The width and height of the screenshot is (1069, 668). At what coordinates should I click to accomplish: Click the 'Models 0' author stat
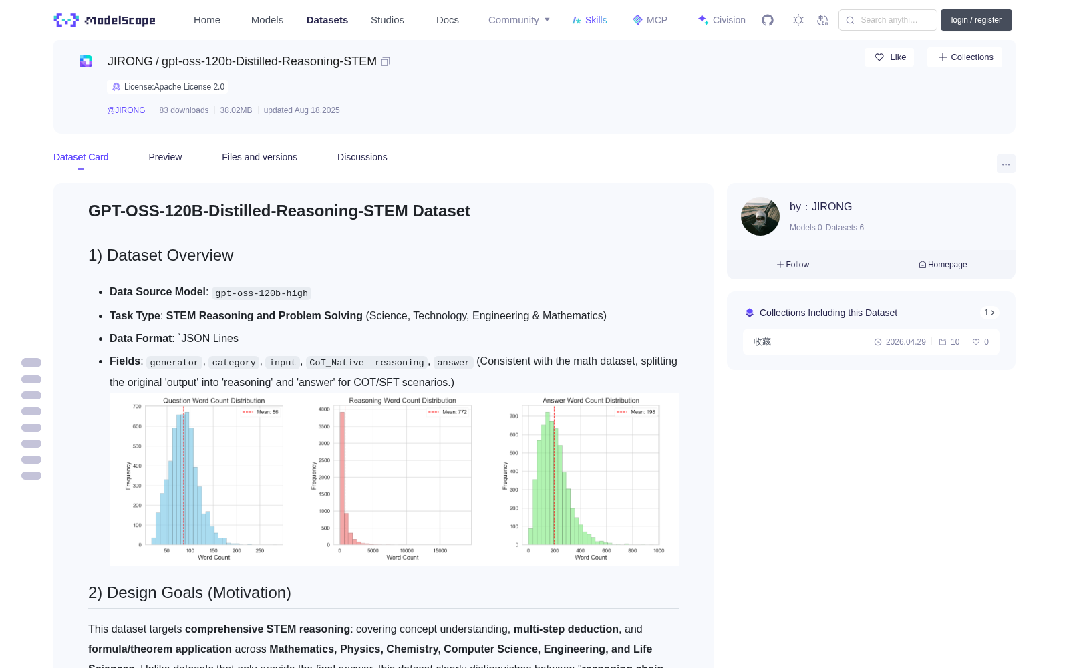(806, 228)
